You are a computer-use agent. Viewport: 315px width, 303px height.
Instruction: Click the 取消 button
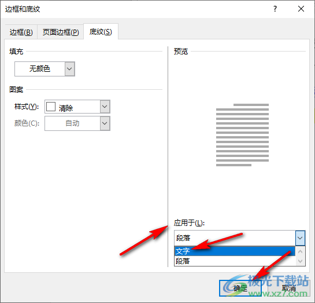pyautogui.click(x=288, y=288)
